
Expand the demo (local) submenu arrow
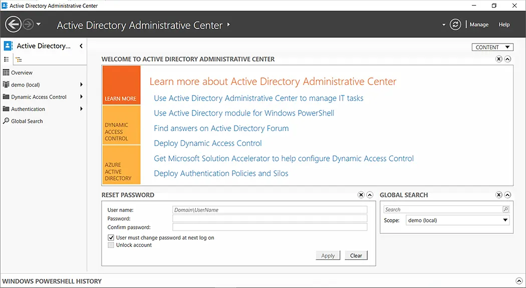81,84
